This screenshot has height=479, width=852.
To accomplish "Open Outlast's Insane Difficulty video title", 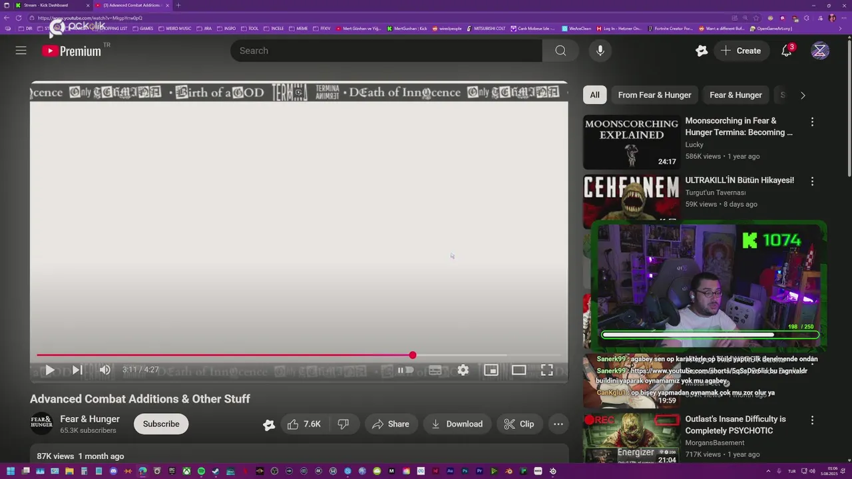I will (736, 425).
